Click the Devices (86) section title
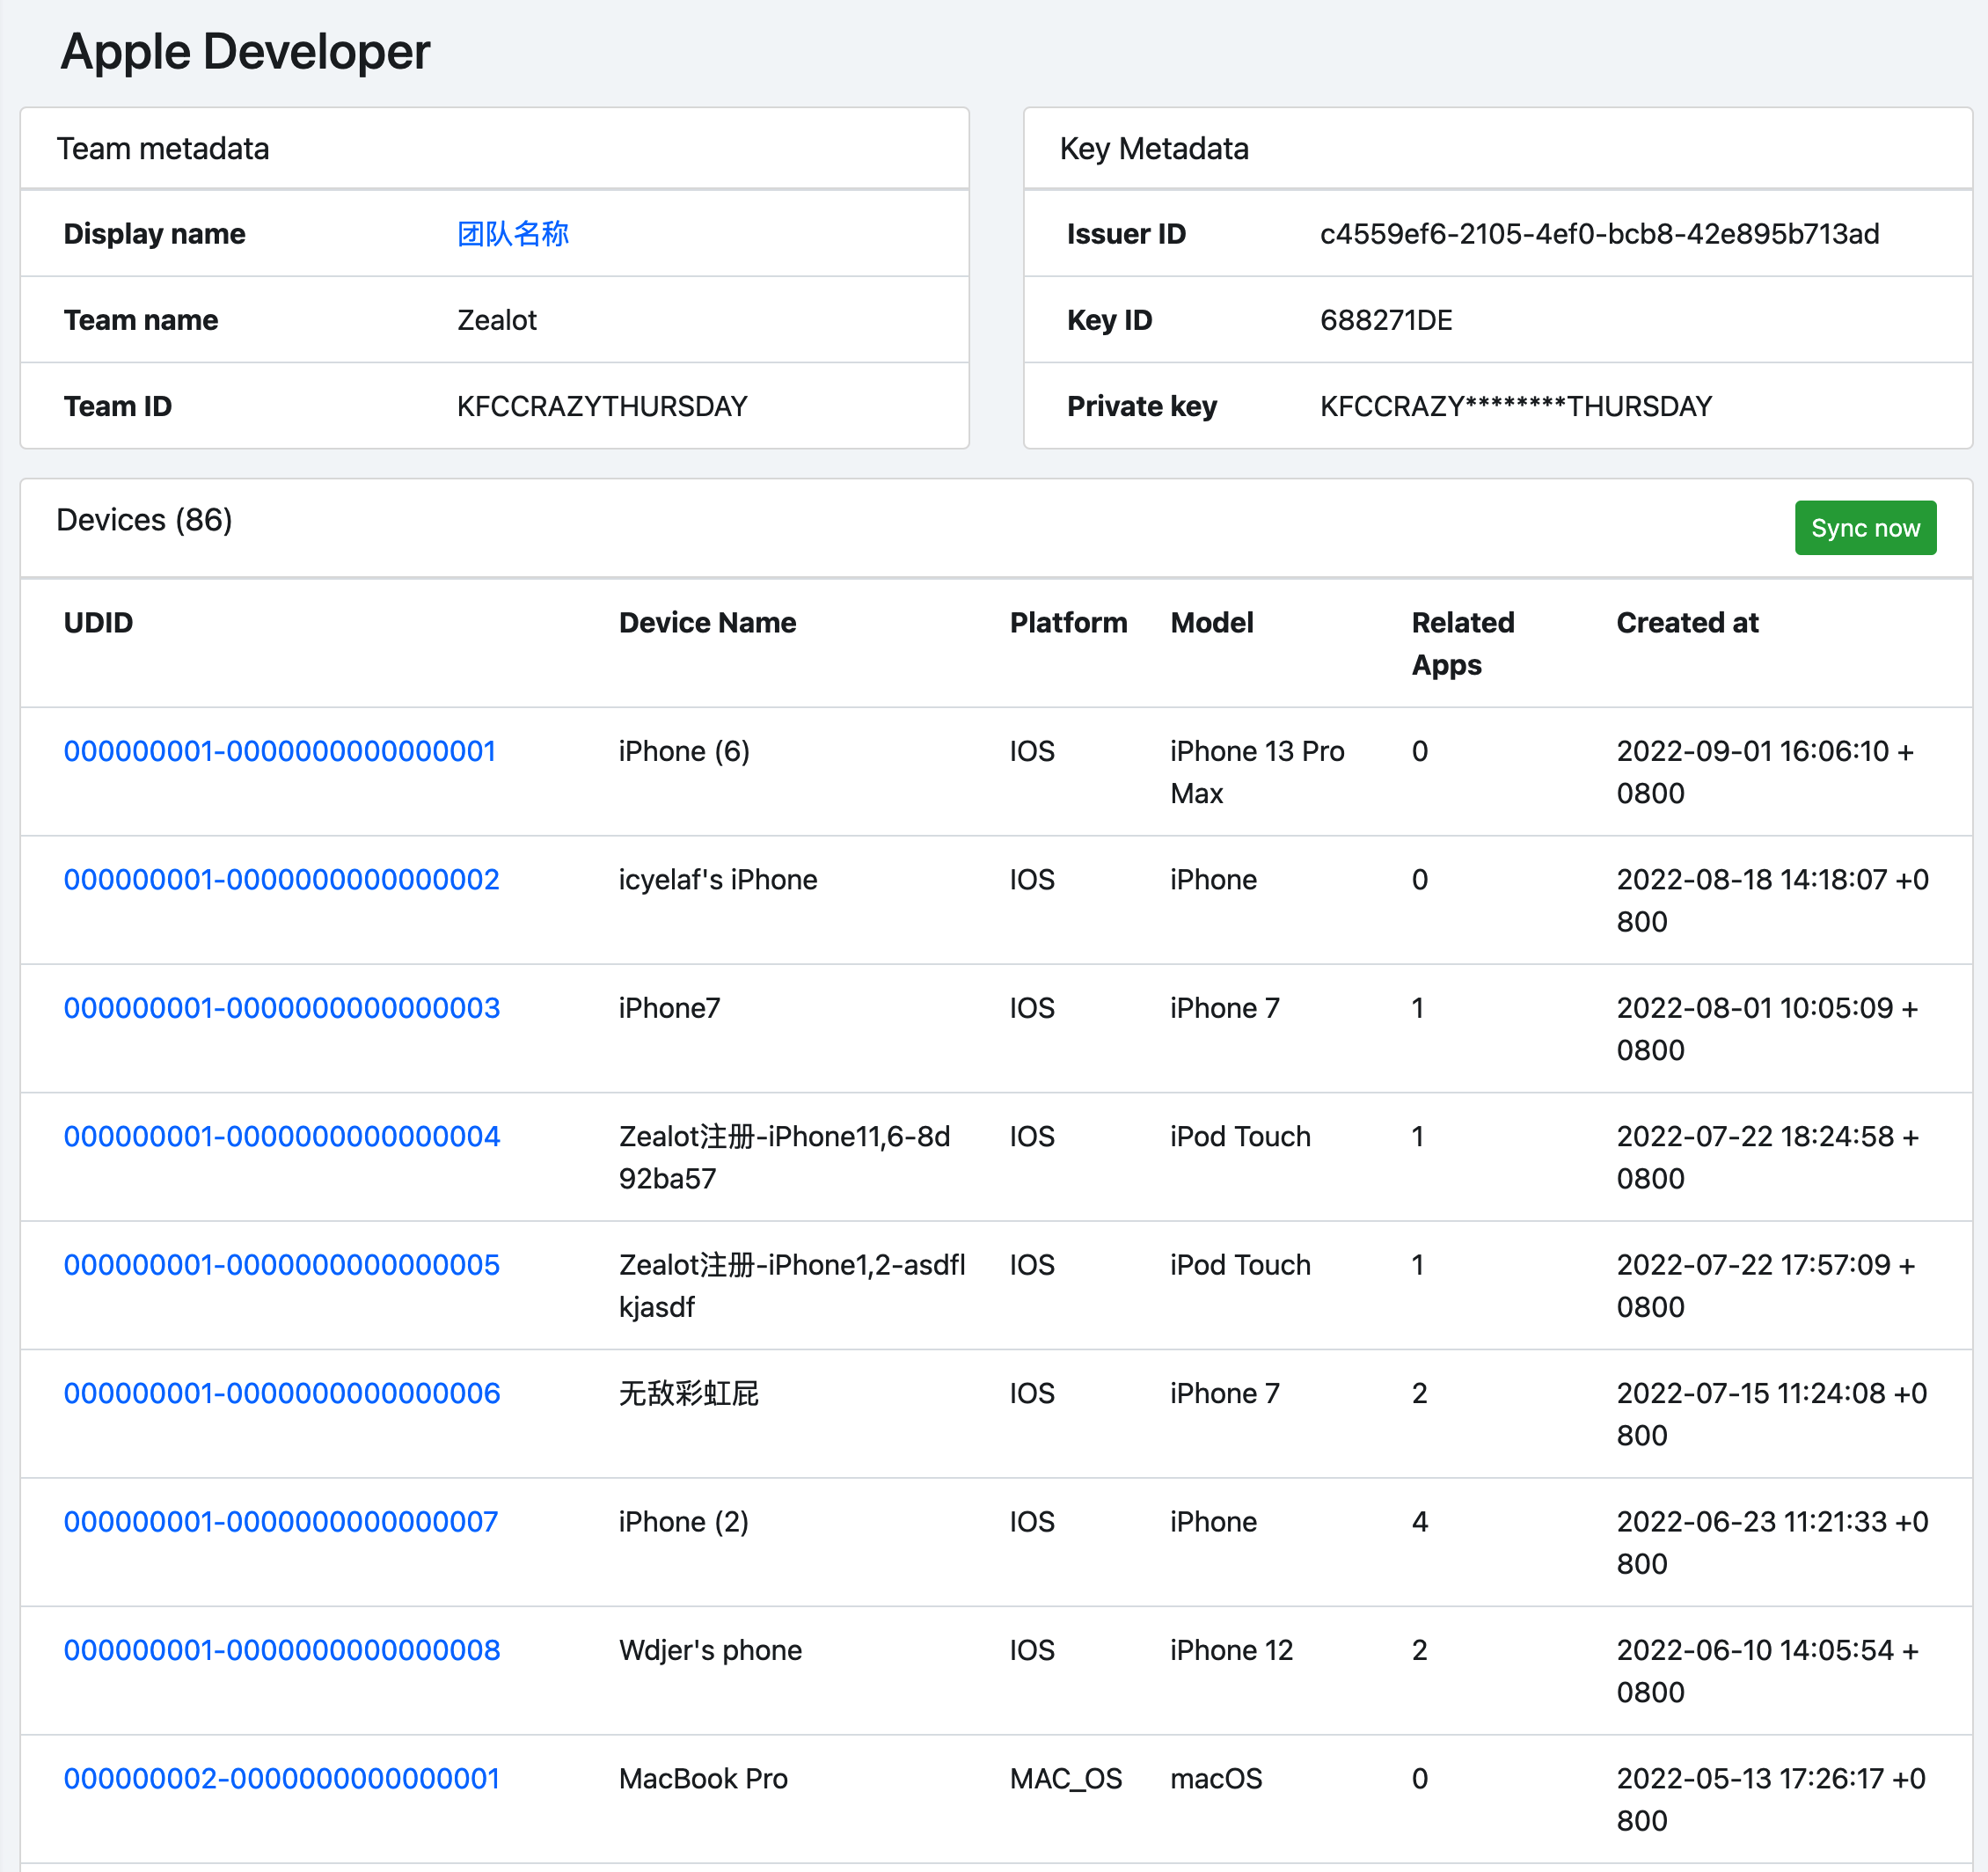This screenshot has width=1988, height=1872. [x=144, y=520]
